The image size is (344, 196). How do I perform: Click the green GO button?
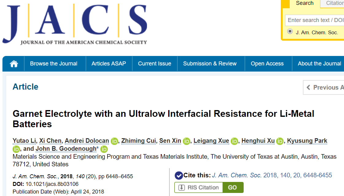(x=233, y=187)
